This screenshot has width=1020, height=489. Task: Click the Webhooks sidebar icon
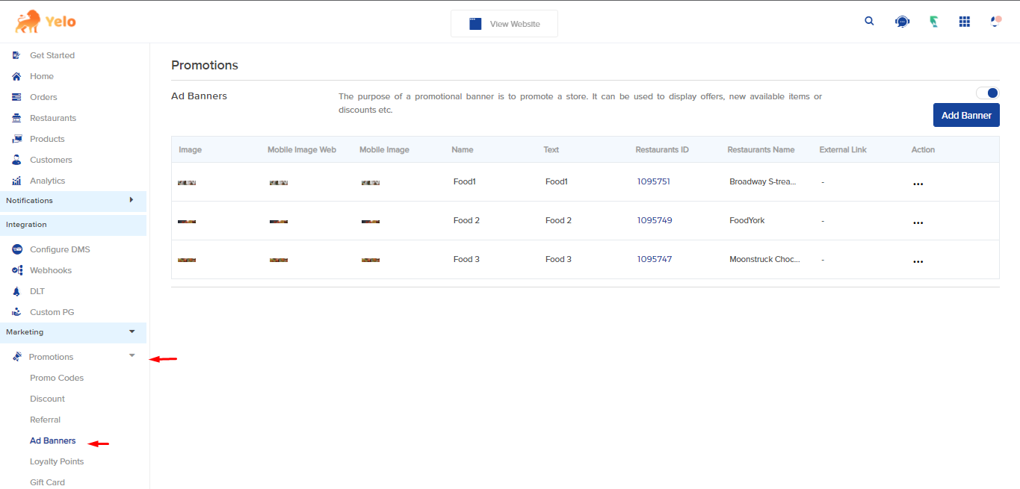tap(16, 270)
